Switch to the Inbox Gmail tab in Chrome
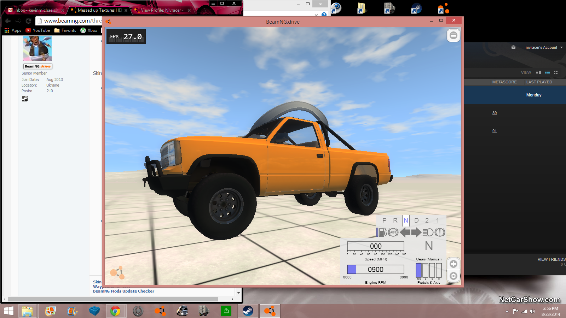Image resolution: width=566 pixels, height=318 pixels. click(35, 10)
